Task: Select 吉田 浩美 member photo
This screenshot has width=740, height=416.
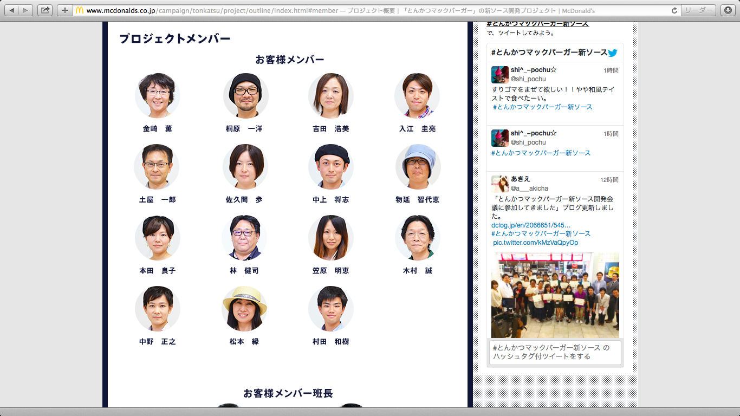Action: [330, 95]
